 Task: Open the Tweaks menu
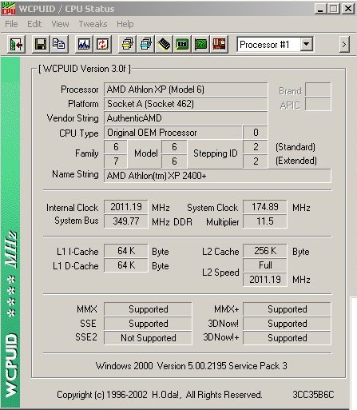tap(93, 24)
